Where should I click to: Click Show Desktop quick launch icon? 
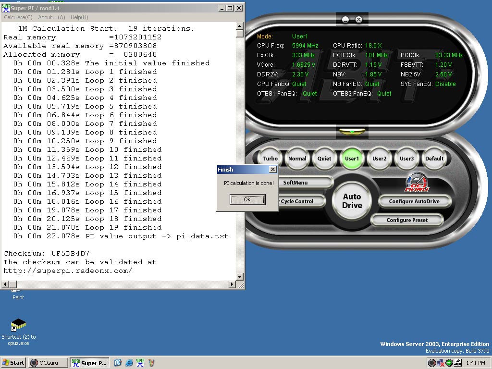pos(118,363)
